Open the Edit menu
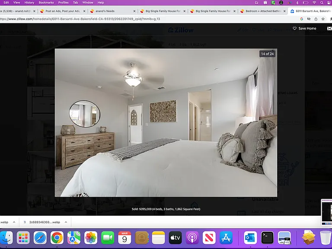This screenshot has width=332, height=249. pyautogui.click(x=6, y=3)
